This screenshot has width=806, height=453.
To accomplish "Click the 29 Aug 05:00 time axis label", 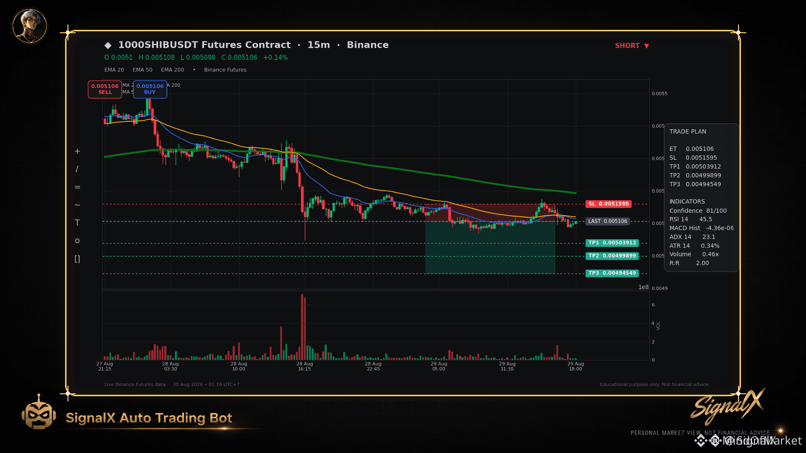I will (439, 366).
